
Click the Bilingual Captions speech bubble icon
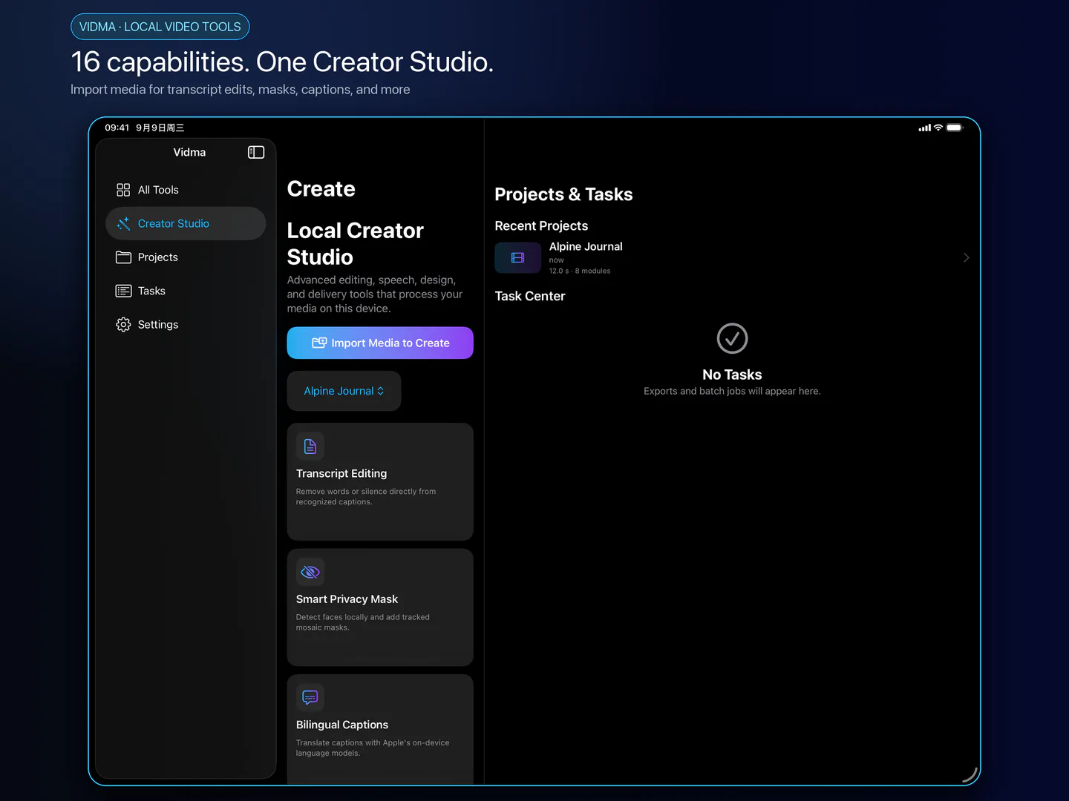(x=310, y=697)
